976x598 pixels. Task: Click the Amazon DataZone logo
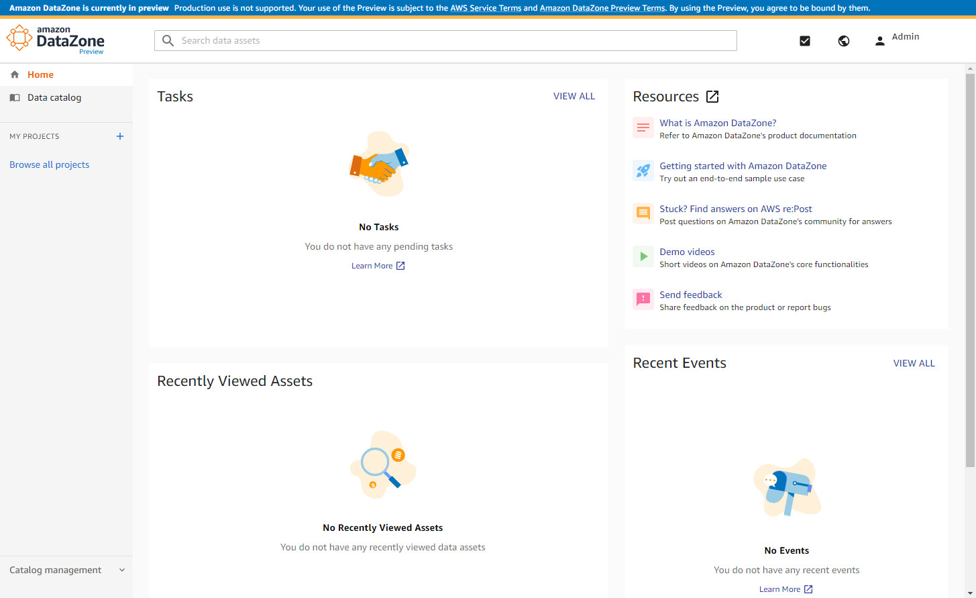(x=56, y=40)
